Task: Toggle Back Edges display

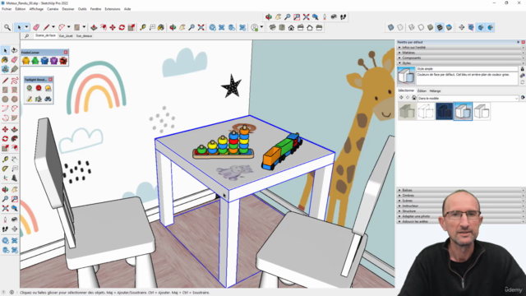Action: [x=400, y=27]
